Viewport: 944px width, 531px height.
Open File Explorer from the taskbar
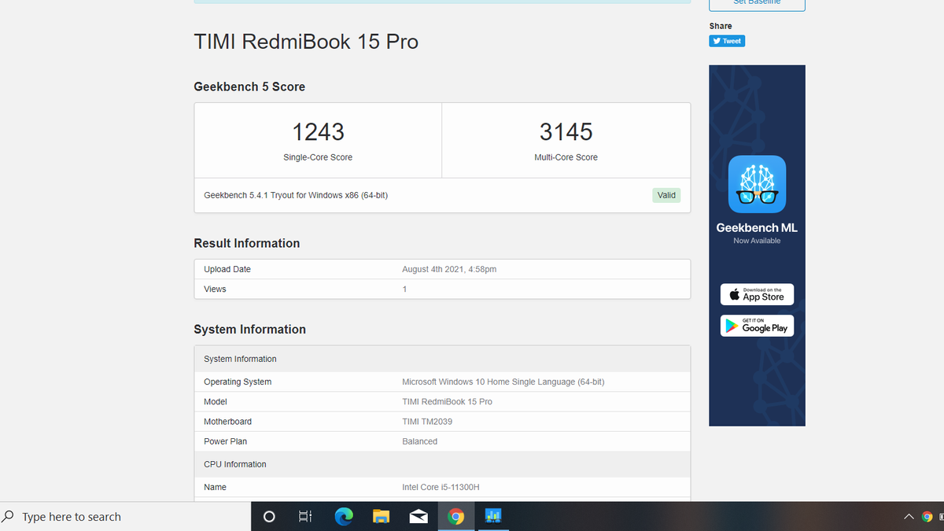pos(381,517)
